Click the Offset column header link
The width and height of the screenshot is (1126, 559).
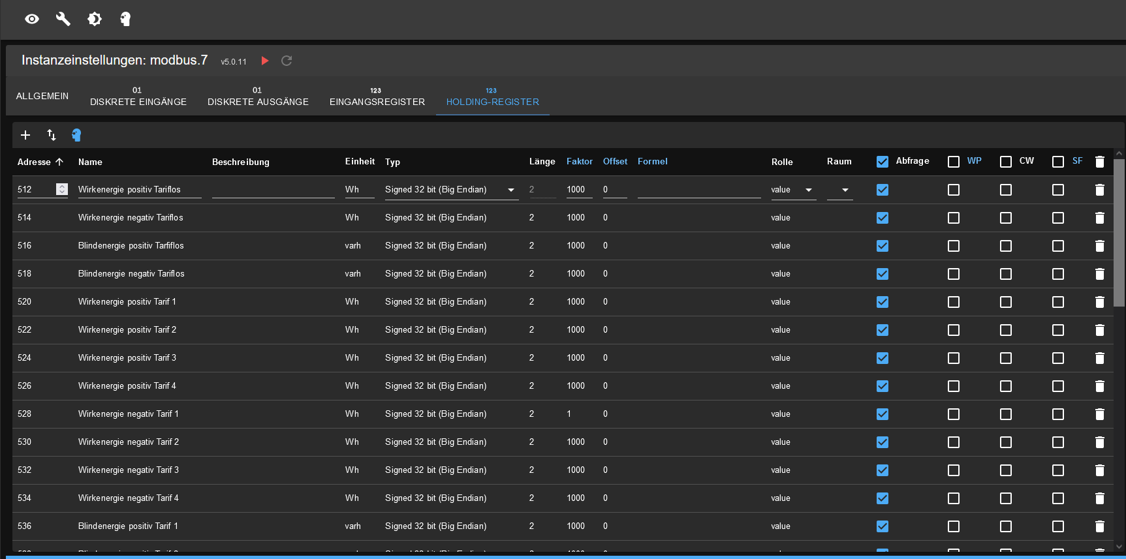point(615,161)
